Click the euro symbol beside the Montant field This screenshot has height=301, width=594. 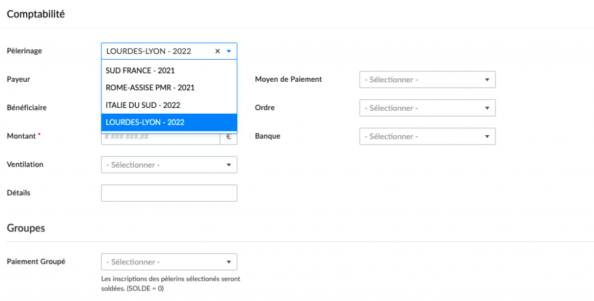(x=229, y=138)
